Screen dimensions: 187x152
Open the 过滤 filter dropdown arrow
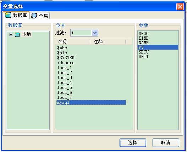click(x=95, y=33)
